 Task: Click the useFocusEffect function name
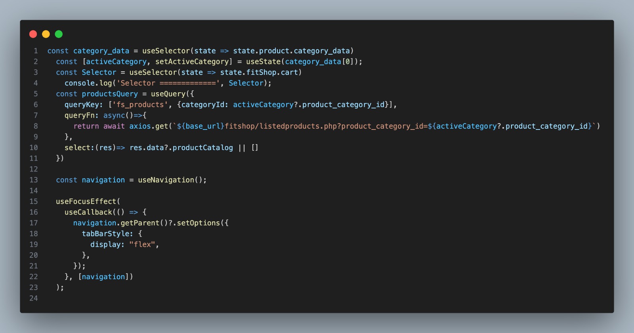(86, 202)
